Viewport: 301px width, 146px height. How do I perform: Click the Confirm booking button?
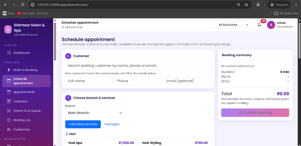click(x=255, y=113)
